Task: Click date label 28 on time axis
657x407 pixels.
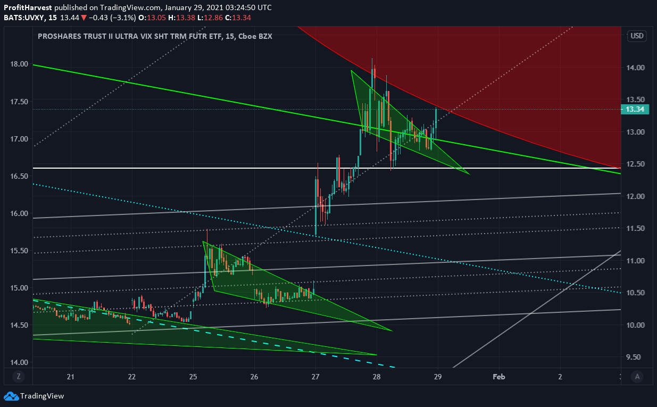Action: click(x=377, y=377)
